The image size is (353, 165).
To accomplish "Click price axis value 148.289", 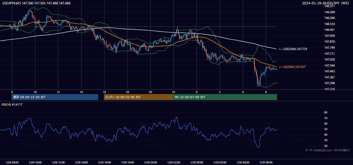I will tap(330, 12).
